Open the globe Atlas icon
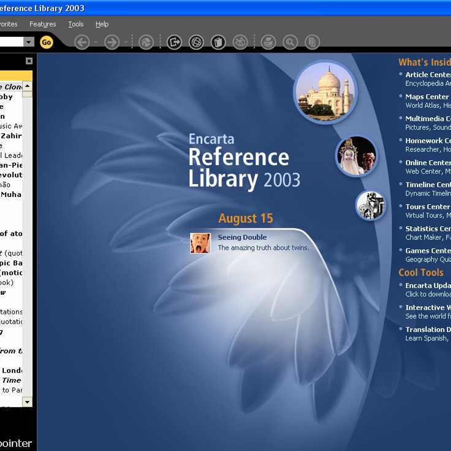This screenshot has height=451, width=451. [x=196, y=42]
